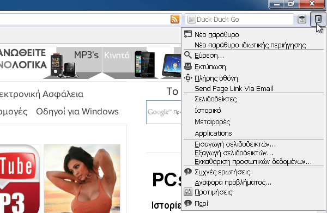The width and height of the screenshot is (327, 213).
Task: Open Προτιμήσεις from the menu
Action: click(x=253, y=192)
